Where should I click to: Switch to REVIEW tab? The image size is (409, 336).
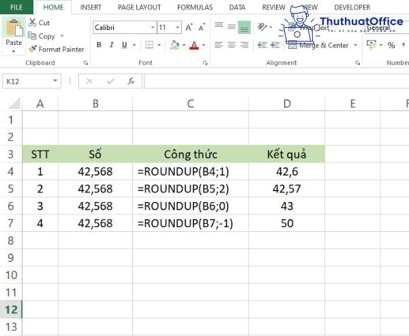(273, 7)
